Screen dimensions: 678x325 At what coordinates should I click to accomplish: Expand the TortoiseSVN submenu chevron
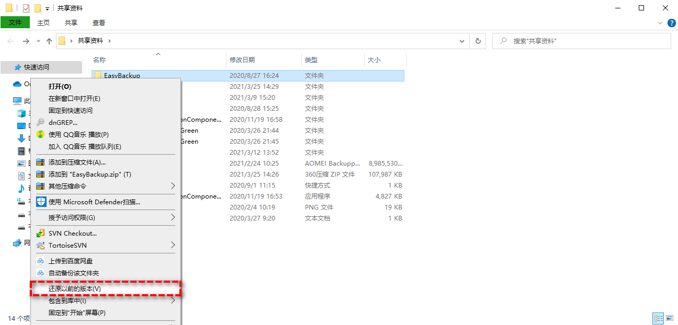[x=173, y=245]
